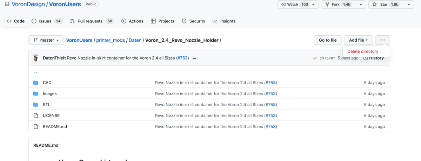Open the Fork options dropdown arrow
The image size is (421, 161).
pyautogui.click(x=361, y=5)
